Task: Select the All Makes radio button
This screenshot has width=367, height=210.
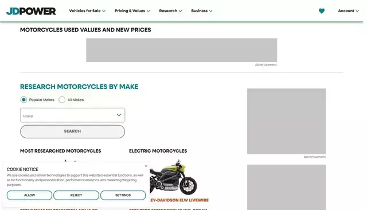Action: pyautogui.click(x=62, y=100)
